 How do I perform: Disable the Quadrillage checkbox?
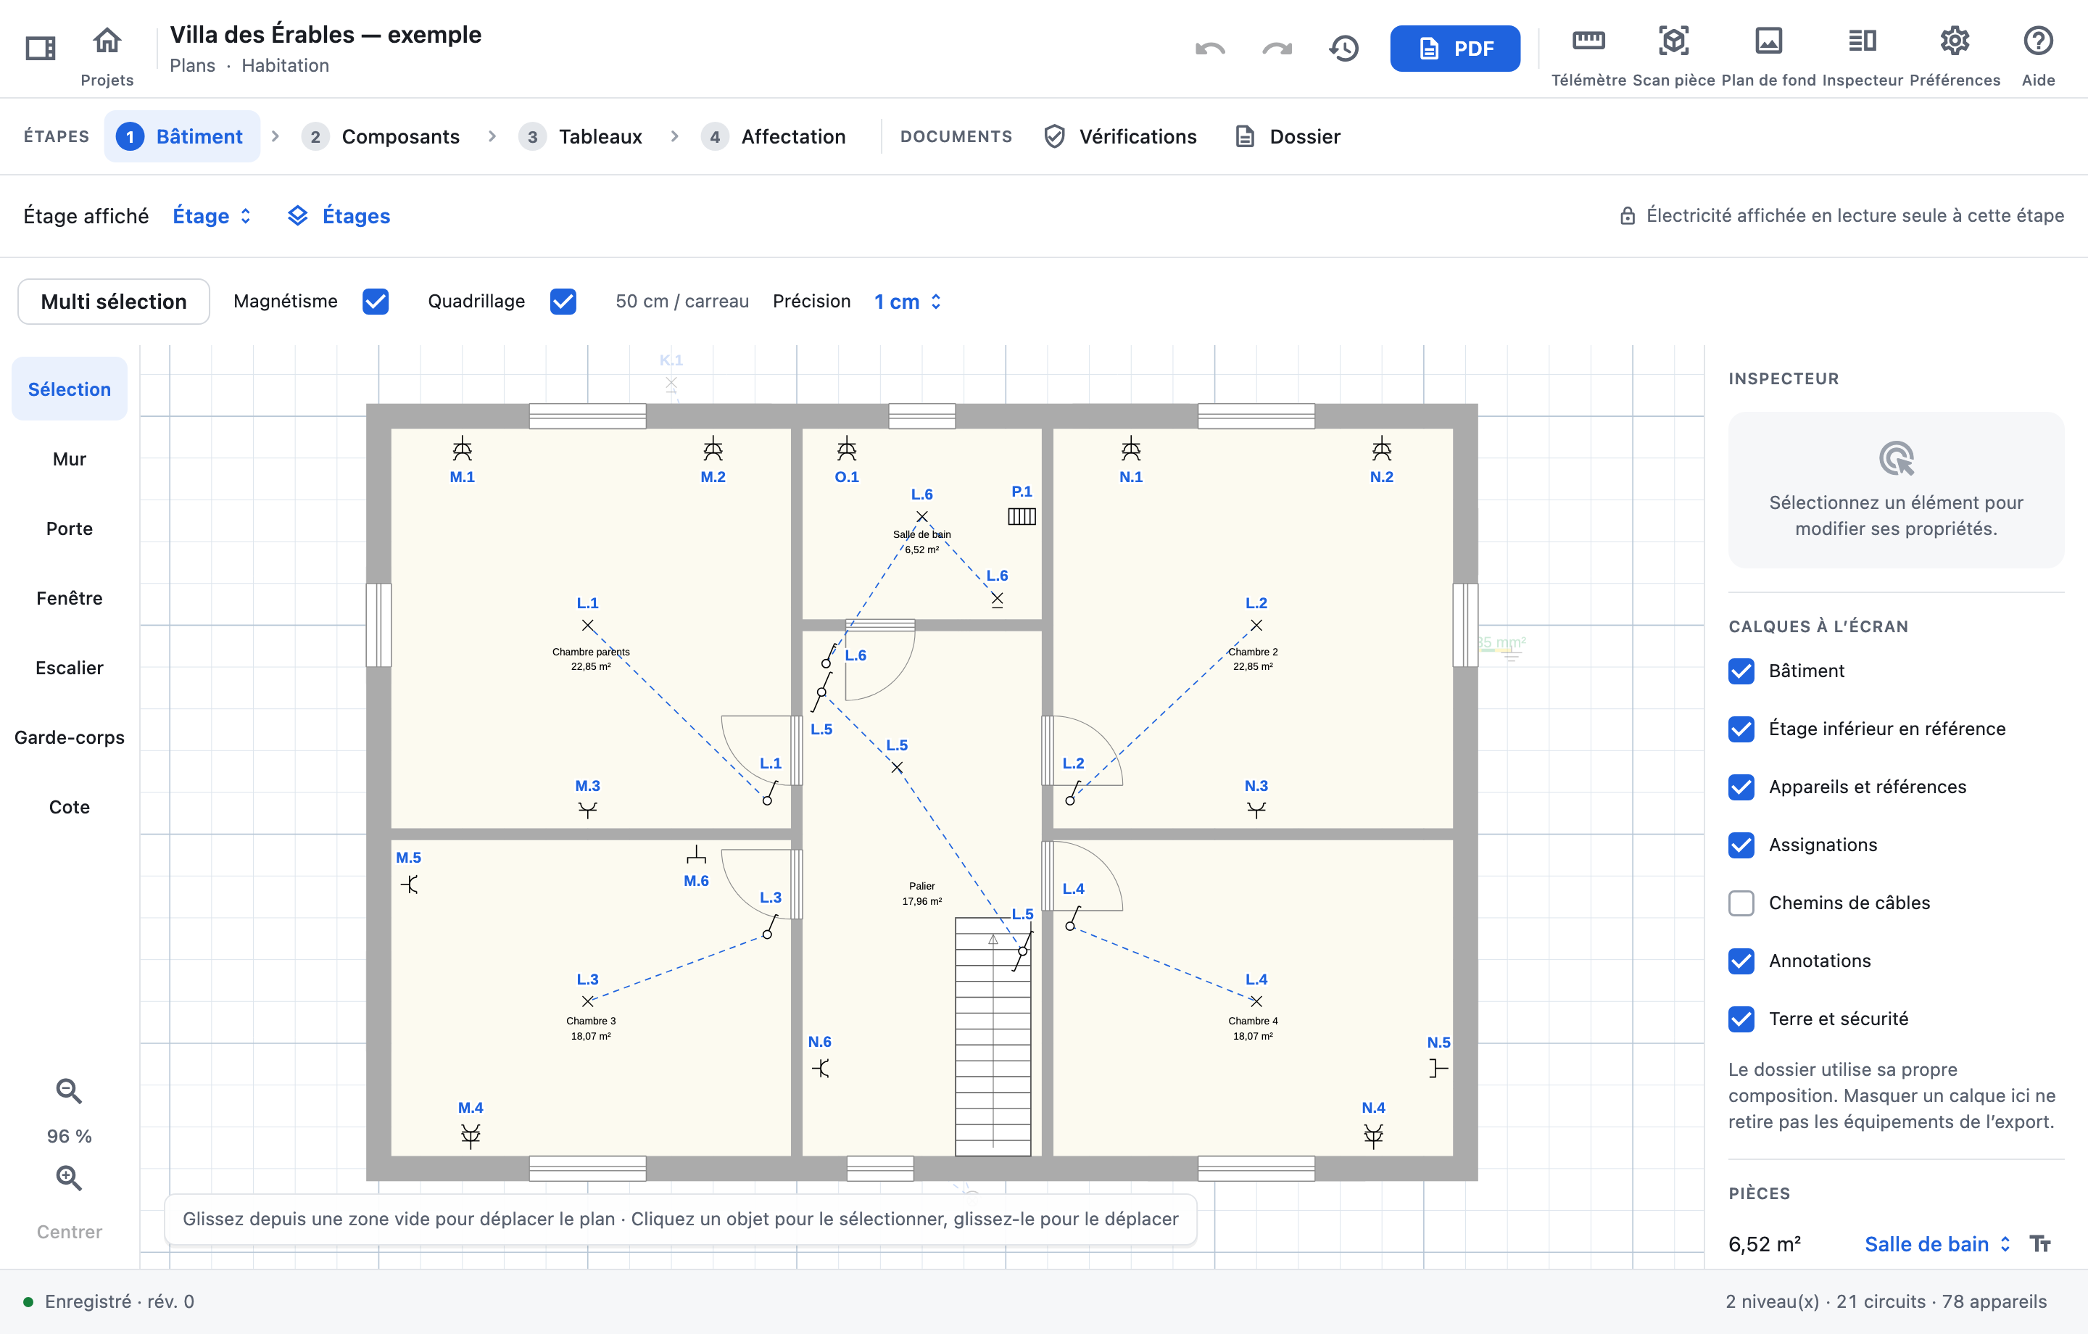point(563,301)
